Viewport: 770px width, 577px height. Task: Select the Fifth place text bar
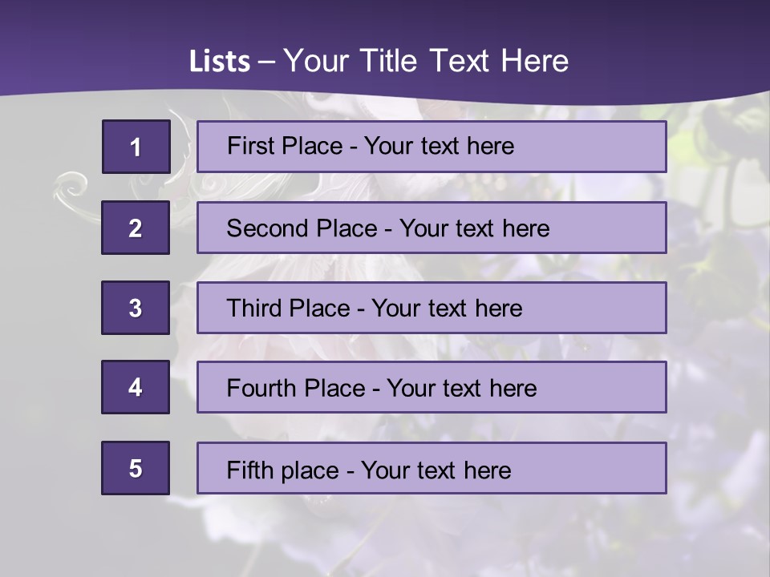(432, 468)
